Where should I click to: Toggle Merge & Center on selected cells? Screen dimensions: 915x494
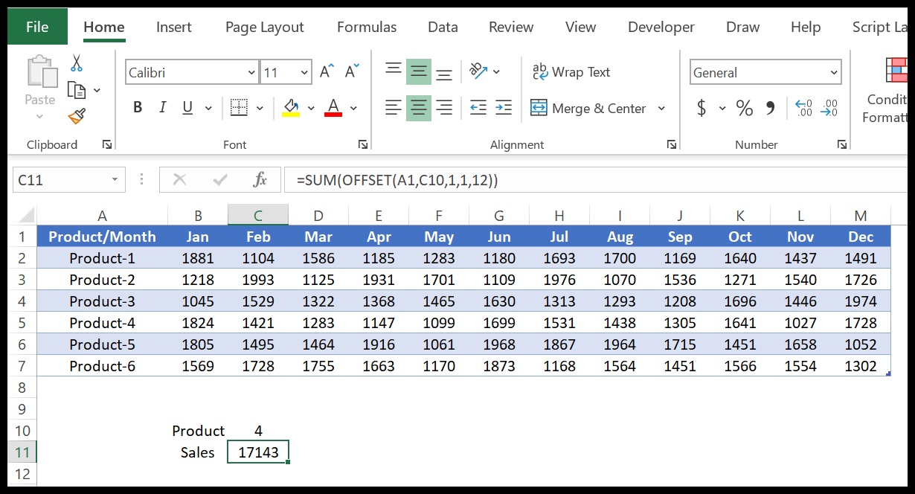coord(591,108)
